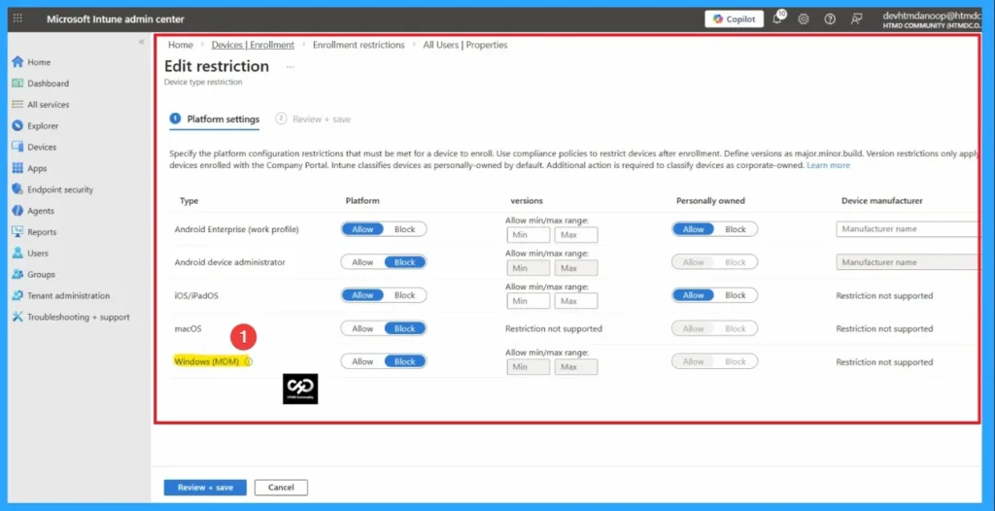Open the settings gear in header

(804, 19)
